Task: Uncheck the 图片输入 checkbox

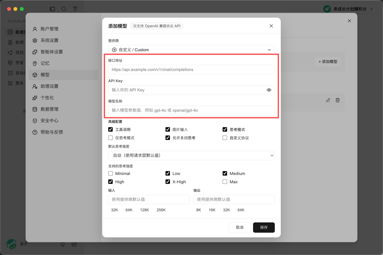Action: [168, 129]
